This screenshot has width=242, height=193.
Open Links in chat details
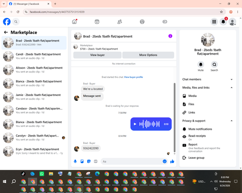(208, 112)
